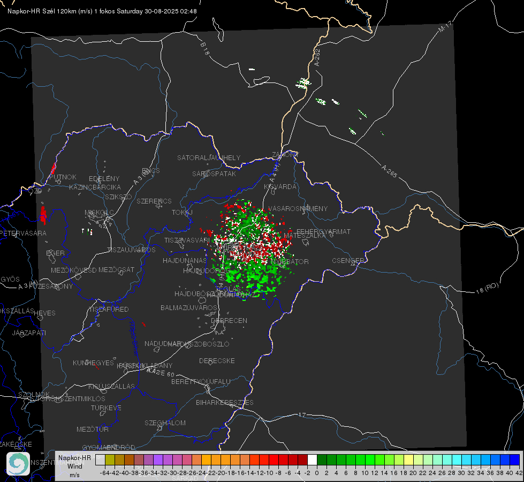This screenshot has width=524, height=482.
Task: Click the CSENGER city label
Action: [348, 261]
